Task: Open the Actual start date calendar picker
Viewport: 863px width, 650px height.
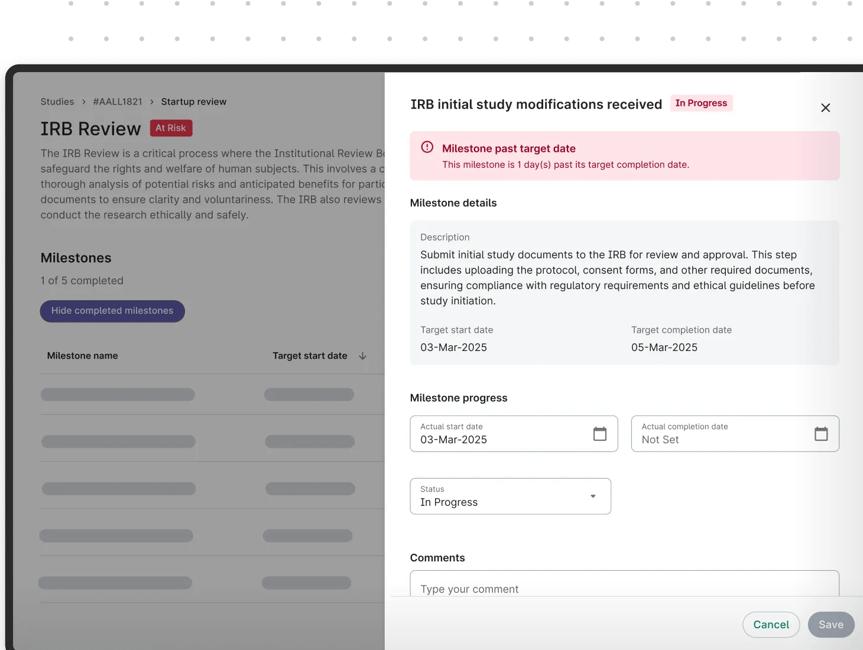Action: (x=600, y=433)
